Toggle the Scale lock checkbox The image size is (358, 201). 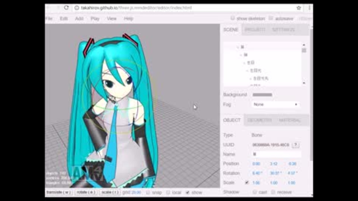pyautogui.click(x=246, y=182)
